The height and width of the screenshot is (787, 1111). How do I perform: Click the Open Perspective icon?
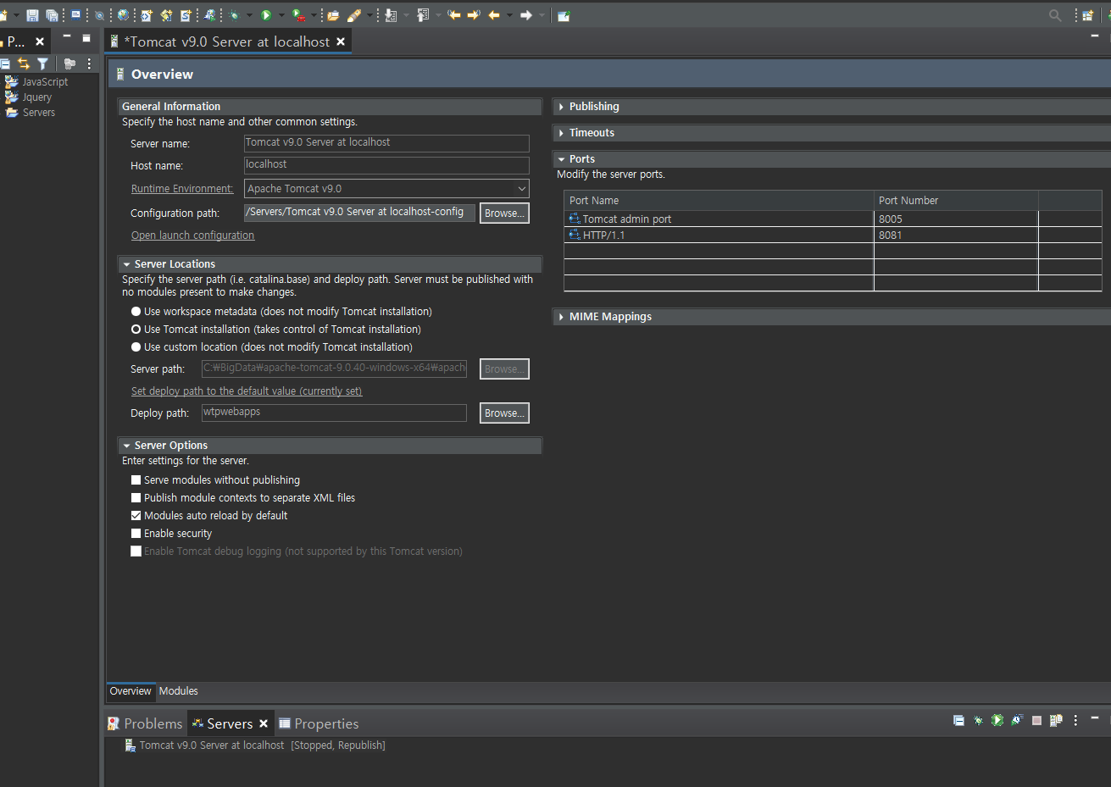coord(1088,15)
